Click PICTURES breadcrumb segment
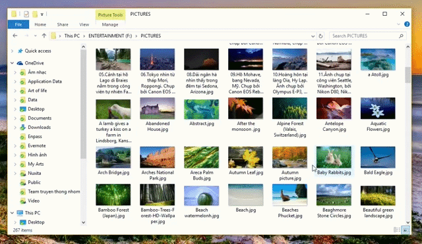The image size is (422, 244). 151,36
